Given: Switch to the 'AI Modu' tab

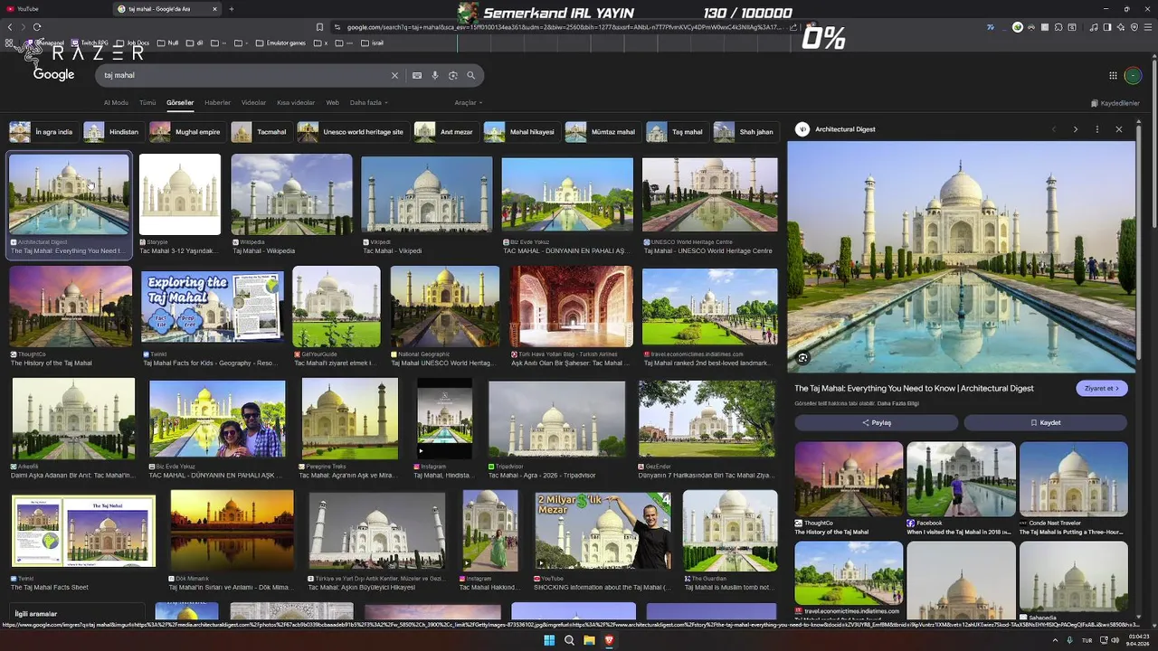Looking at the screenshot, I should tap(116, 103).
